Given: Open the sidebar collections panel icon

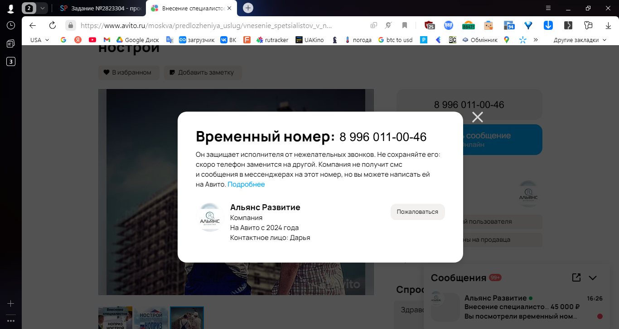Looking at the screenshot, I should tap(11, 43).
